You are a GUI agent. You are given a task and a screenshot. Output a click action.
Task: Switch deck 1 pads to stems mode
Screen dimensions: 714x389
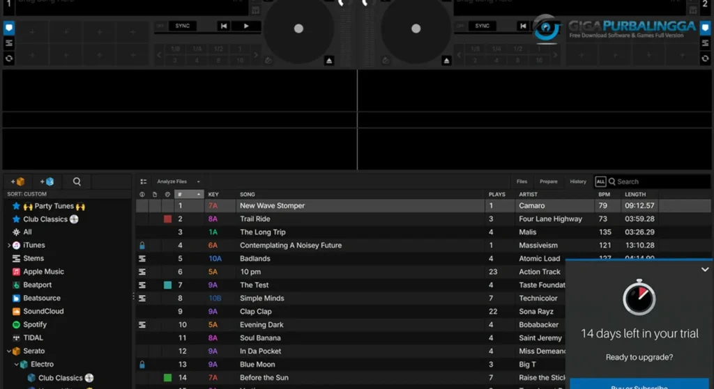(8, 43)
